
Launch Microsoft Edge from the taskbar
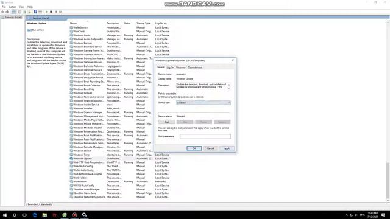pos(35,215)
